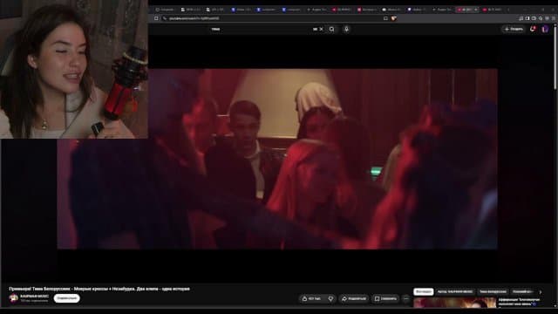Click the browser address bar URL
Image resolution: width=558 pixels, height=314 pixels.
[x=194, y=18]
